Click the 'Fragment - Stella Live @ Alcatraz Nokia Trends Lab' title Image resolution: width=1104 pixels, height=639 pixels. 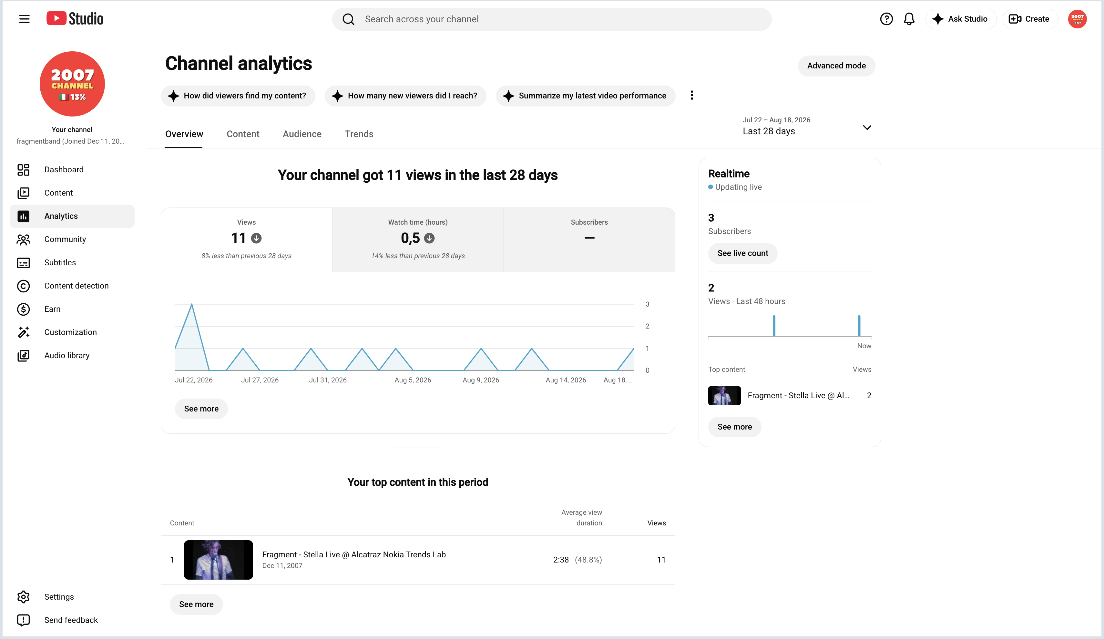tap(354, 554)
